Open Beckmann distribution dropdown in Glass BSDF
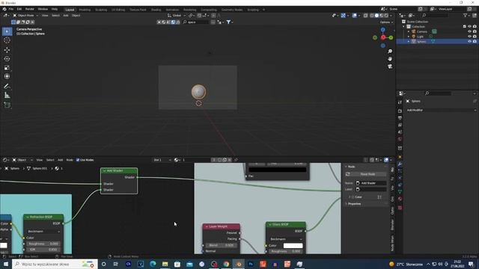Viewport: 479px width, 269px height. 286,239
